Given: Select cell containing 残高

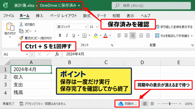Looking at the screenshot, I should (31, 93).
